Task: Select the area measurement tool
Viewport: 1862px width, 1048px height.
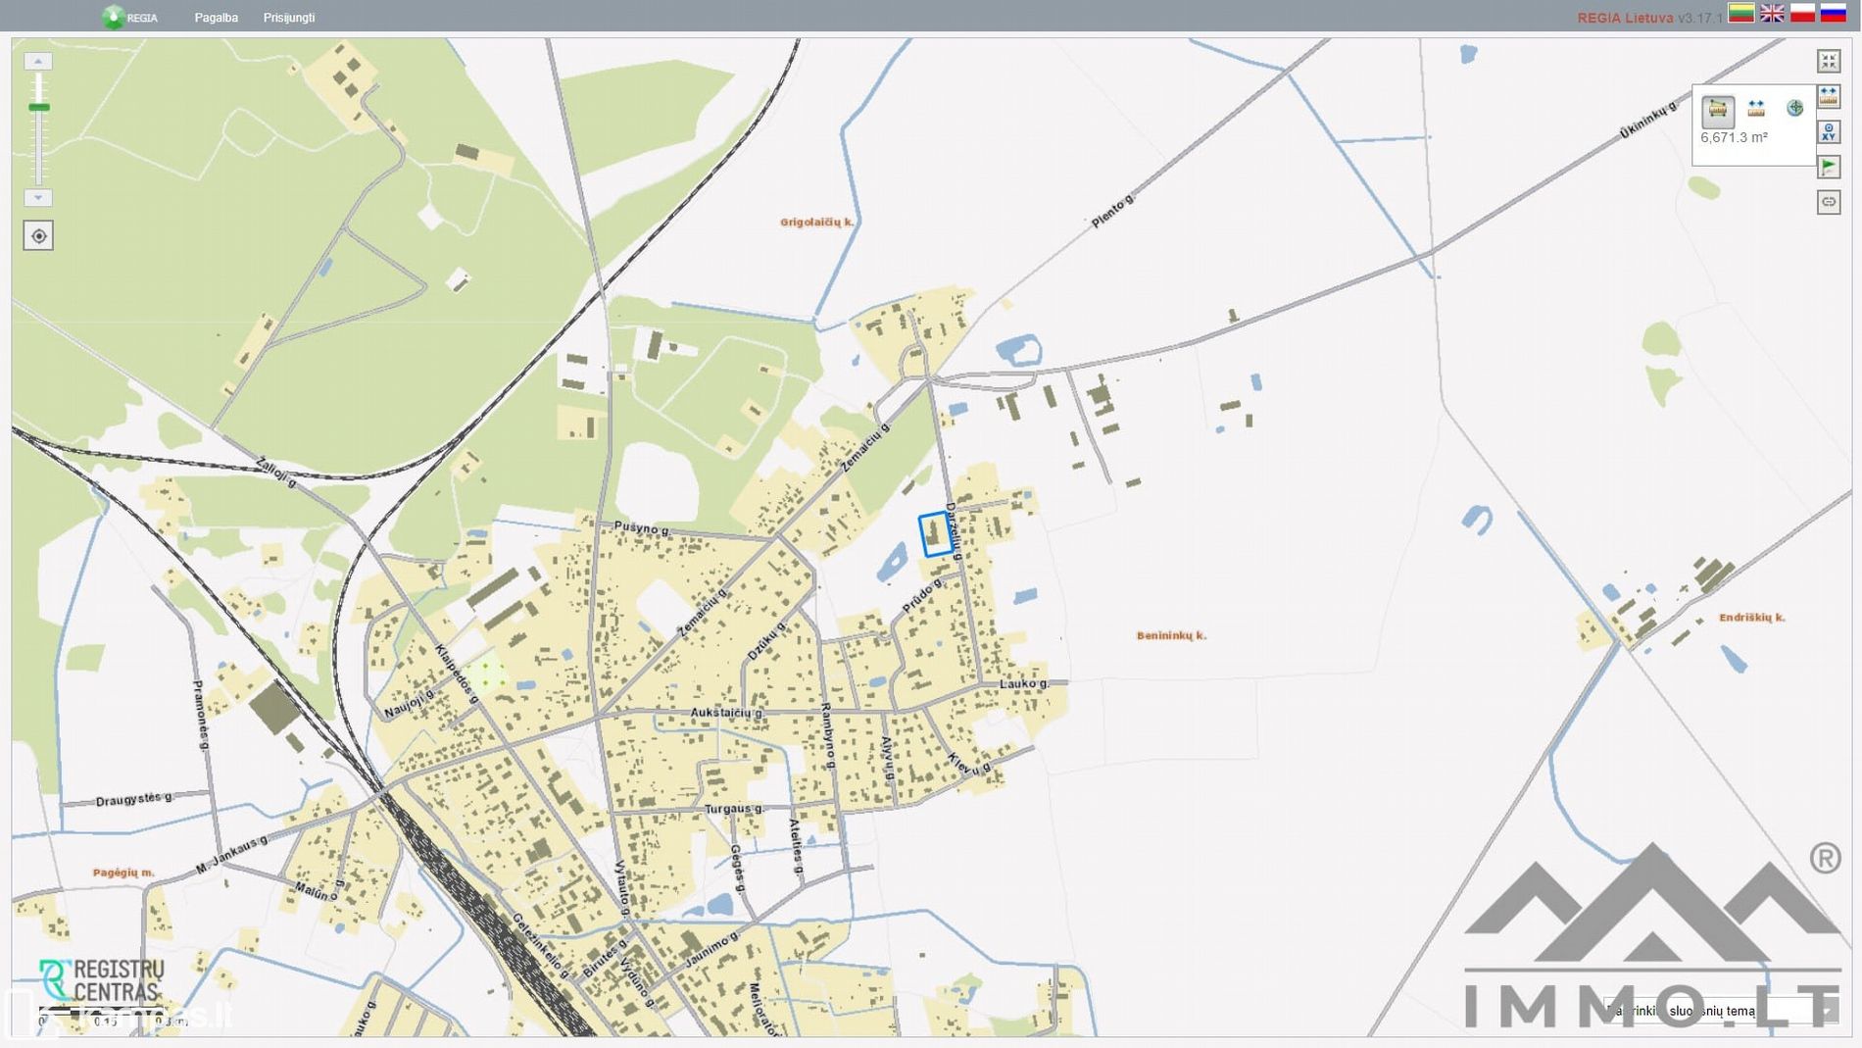Action: pos(1718,109)
